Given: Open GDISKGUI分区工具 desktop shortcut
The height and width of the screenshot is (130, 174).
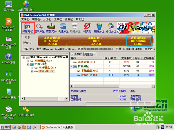Looking at the screenshot, I should pos(8,43).
